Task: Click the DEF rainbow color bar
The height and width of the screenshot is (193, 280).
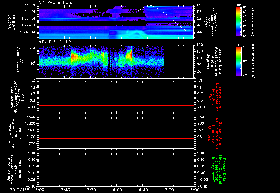Action: 239,61
